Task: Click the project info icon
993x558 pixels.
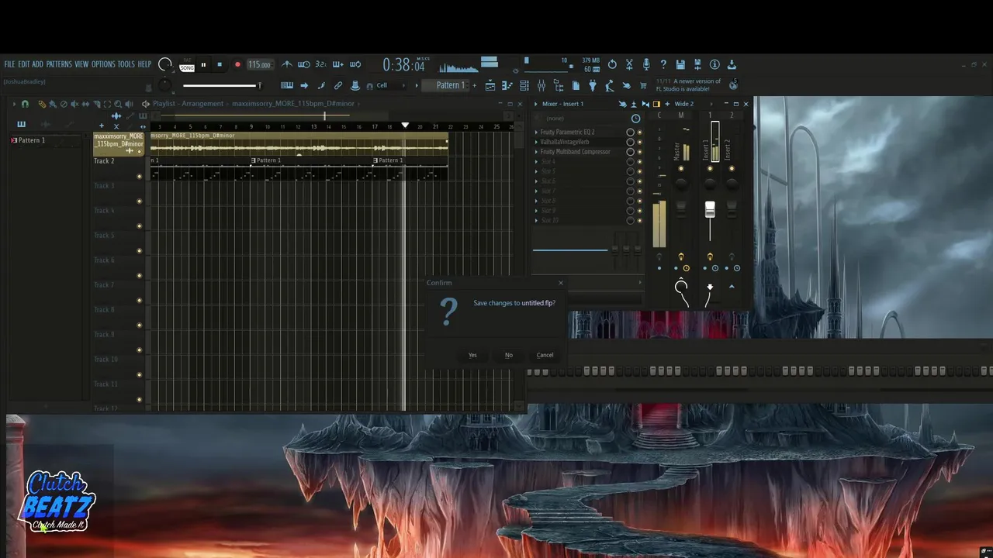Action: point(714,64)
